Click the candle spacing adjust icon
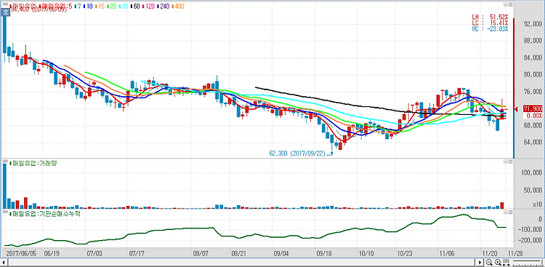 (506, 262)
